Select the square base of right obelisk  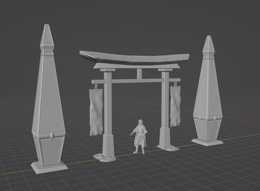[x=207, y=142]
